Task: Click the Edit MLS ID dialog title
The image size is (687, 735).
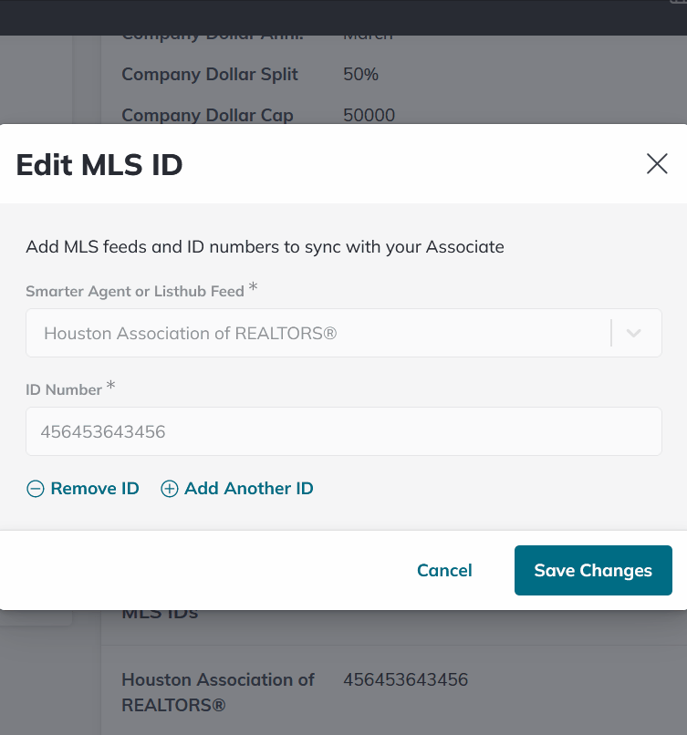Action: click(x=99, y=165)
